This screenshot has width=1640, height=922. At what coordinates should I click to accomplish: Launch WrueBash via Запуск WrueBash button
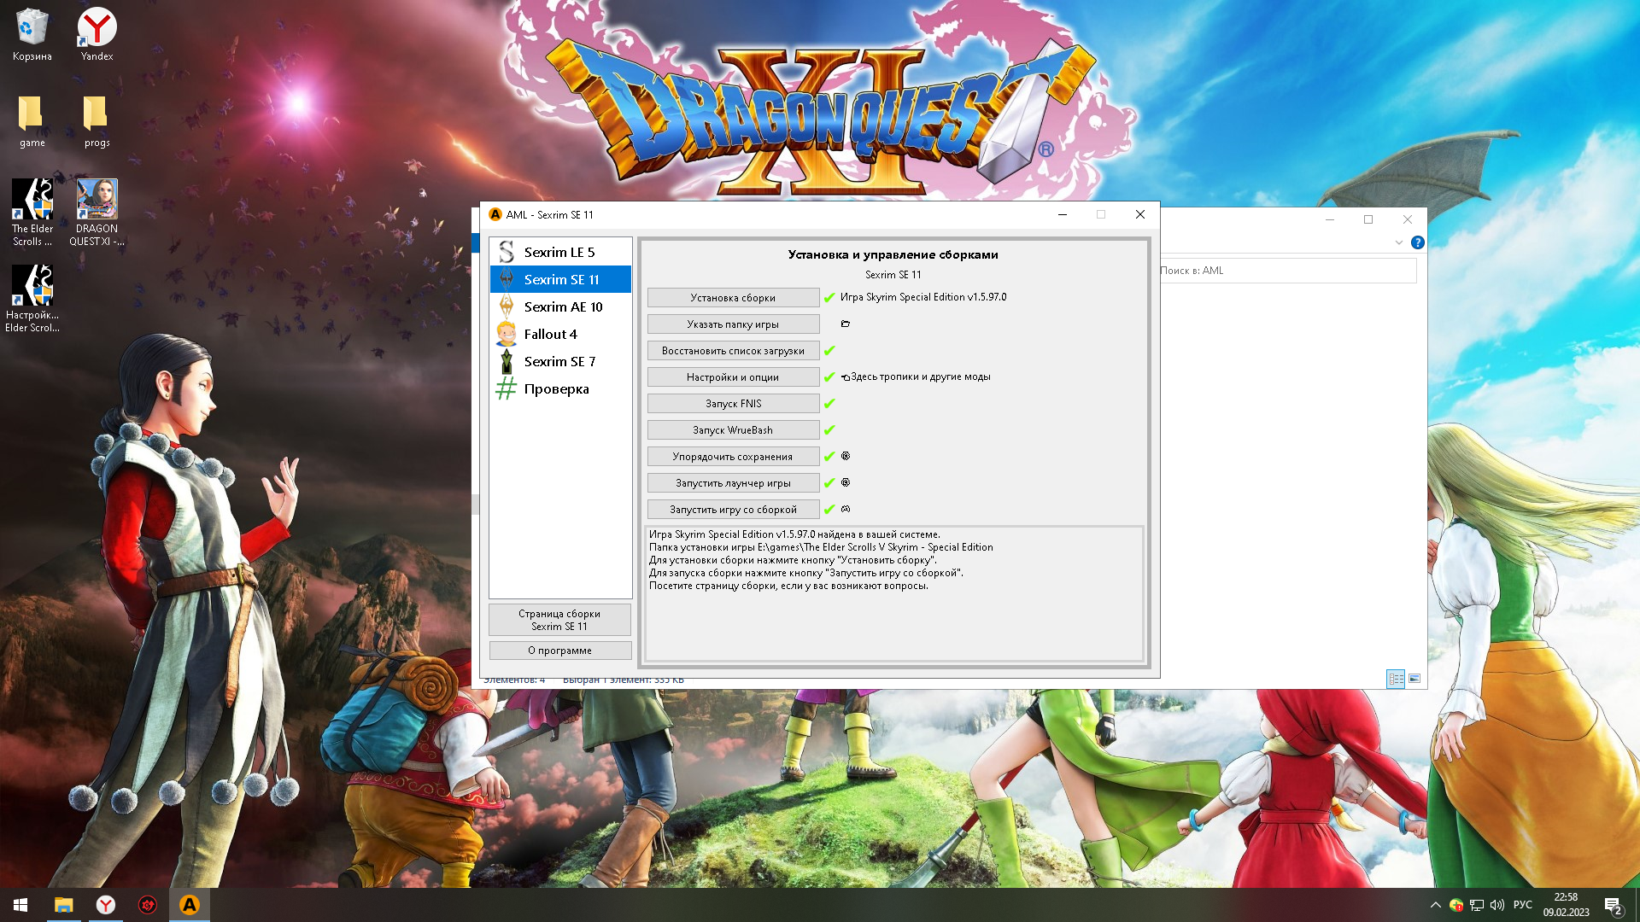tap(733, 429)
